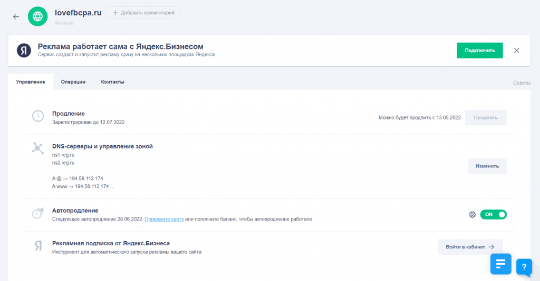
Task: Click the Добавить комментарий button
Action: 143,13
